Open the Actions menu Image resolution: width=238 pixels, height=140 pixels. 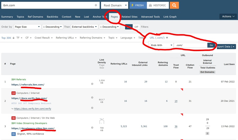[228, 17]
